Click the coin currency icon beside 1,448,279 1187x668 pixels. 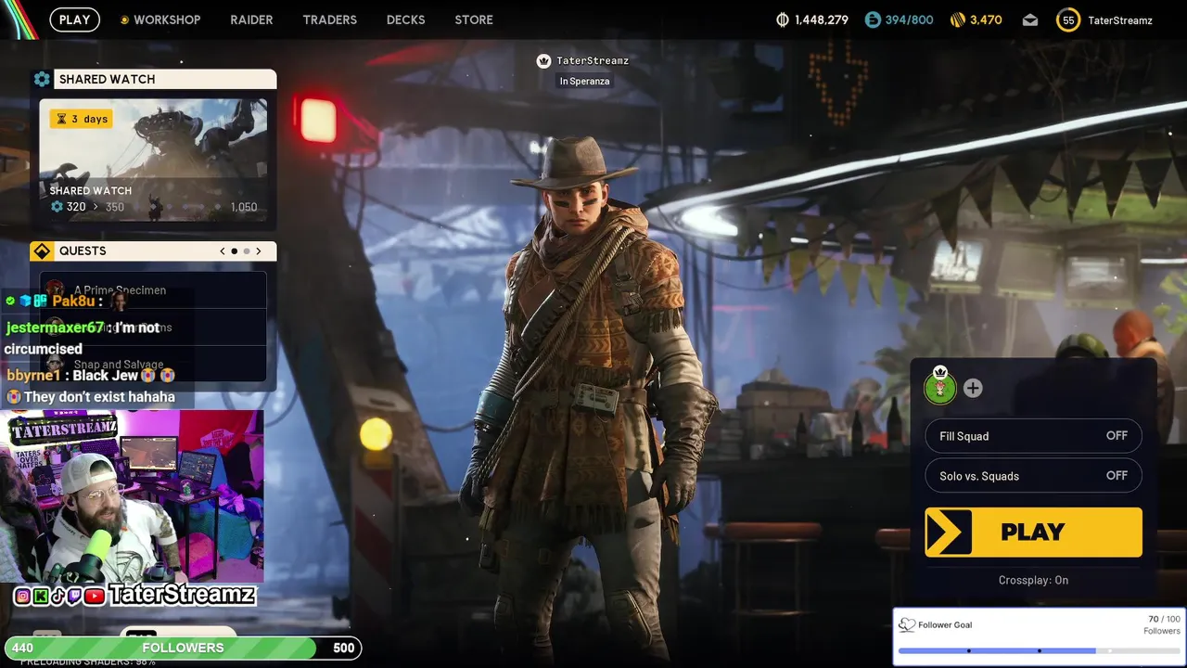[x=782, y=19]
